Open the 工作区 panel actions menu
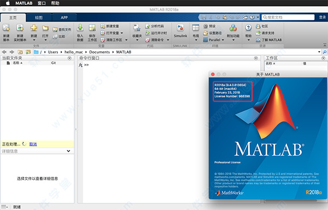This screenshot has height=210, width=328. point(324,58)
